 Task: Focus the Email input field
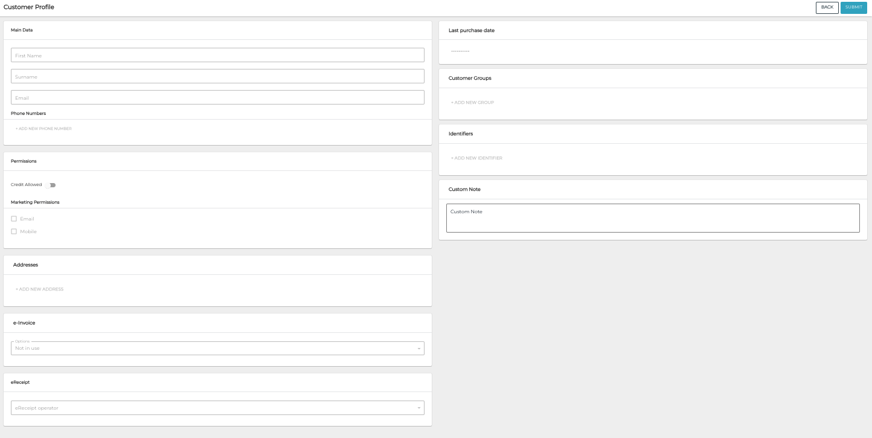[217, 97]
